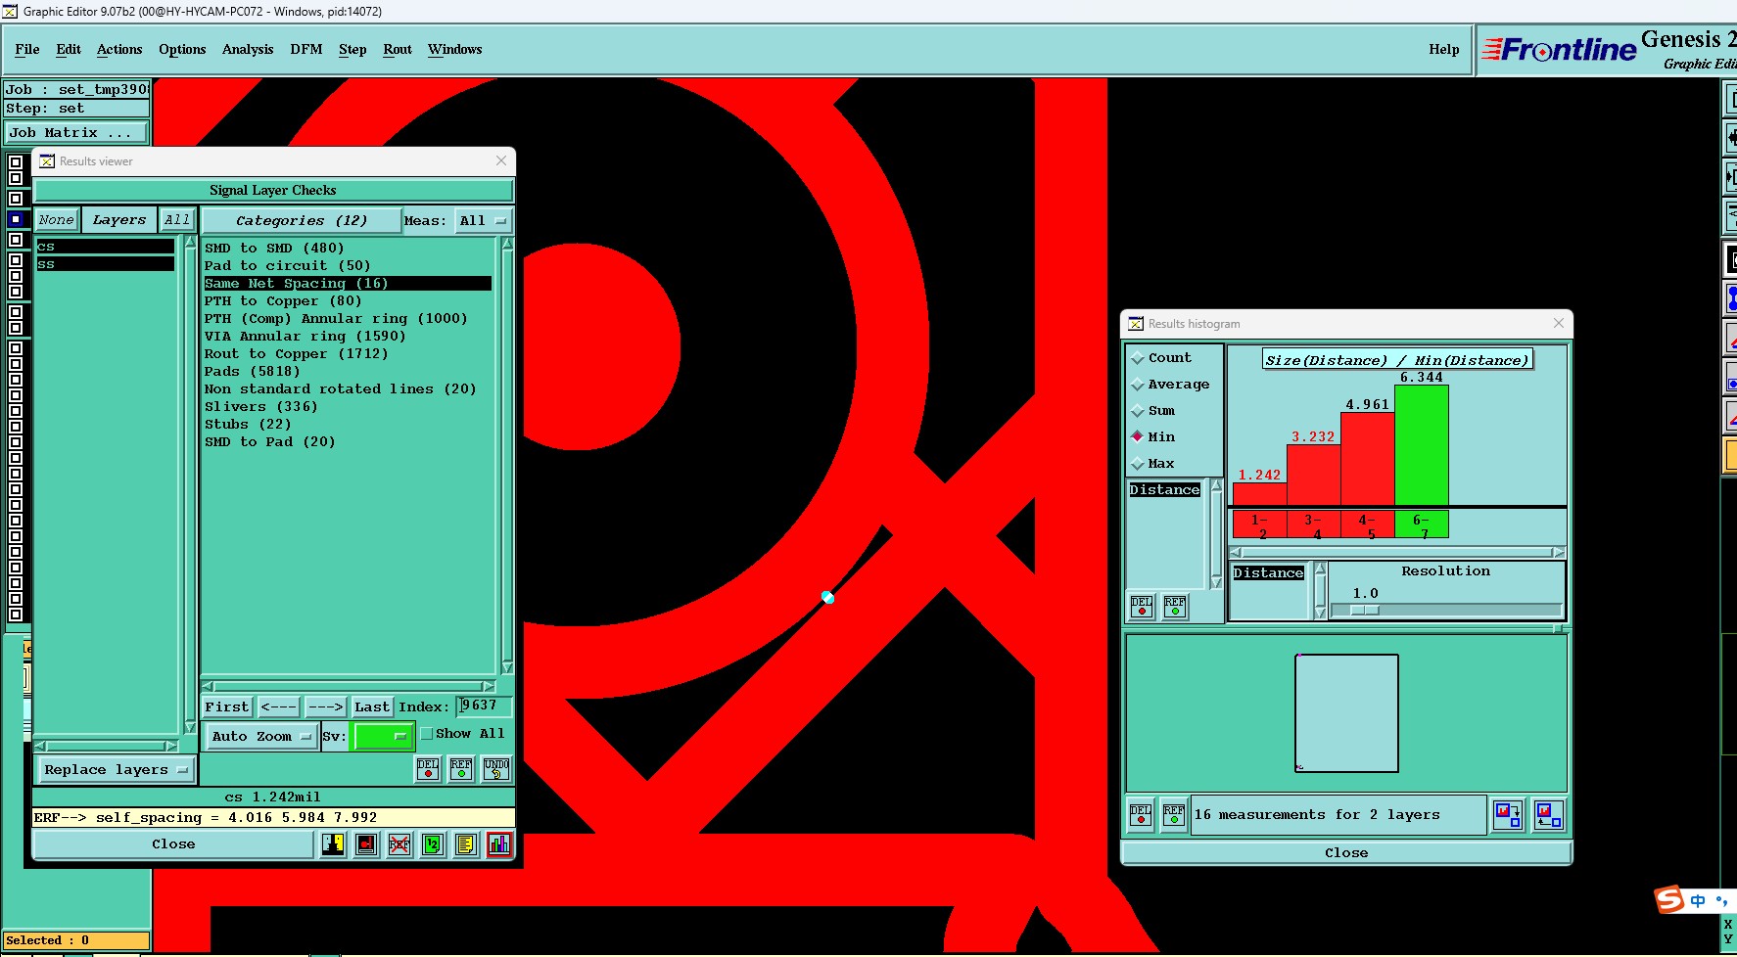
Task: Click the DEL icon below Show All in Results viewer
Action: point(428,769)
